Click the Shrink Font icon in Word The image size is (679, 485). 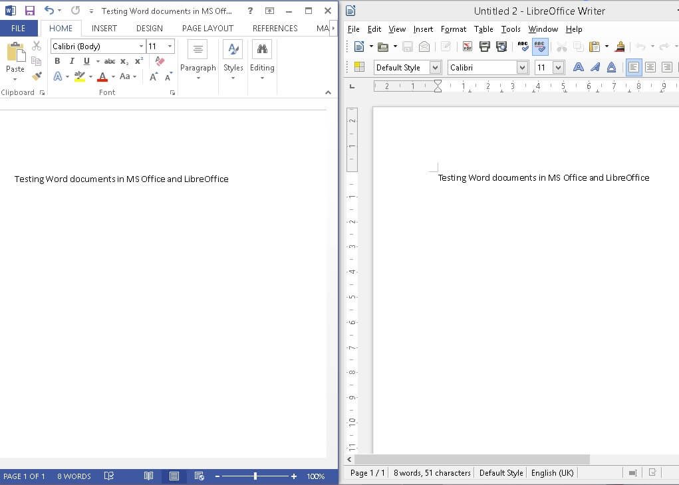168,76
